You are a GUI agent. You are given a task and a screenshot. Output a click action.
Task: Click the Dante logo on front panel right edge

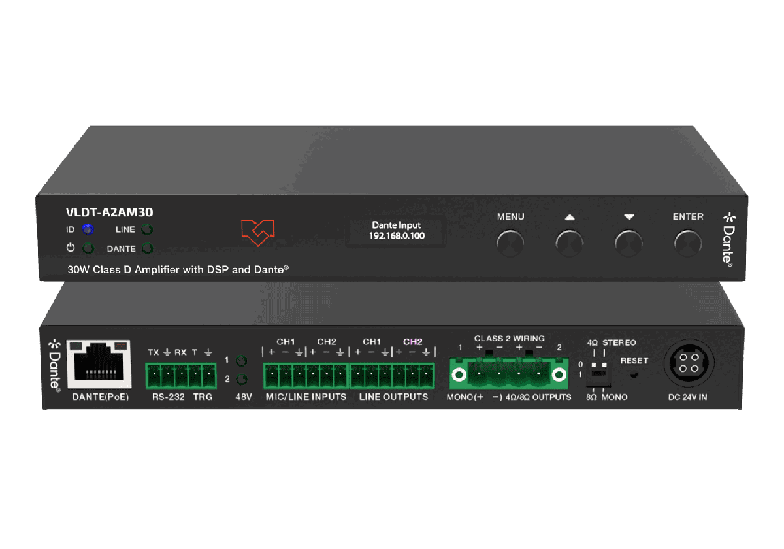click(x=728, y=238)
